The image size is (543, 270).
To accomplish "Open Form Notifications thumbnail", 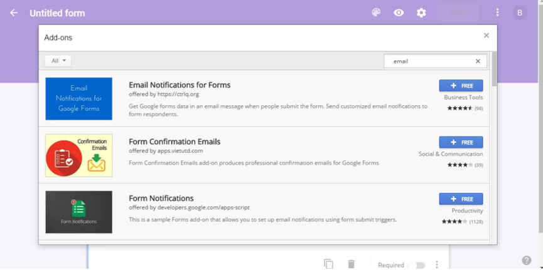I will (78, 212).
